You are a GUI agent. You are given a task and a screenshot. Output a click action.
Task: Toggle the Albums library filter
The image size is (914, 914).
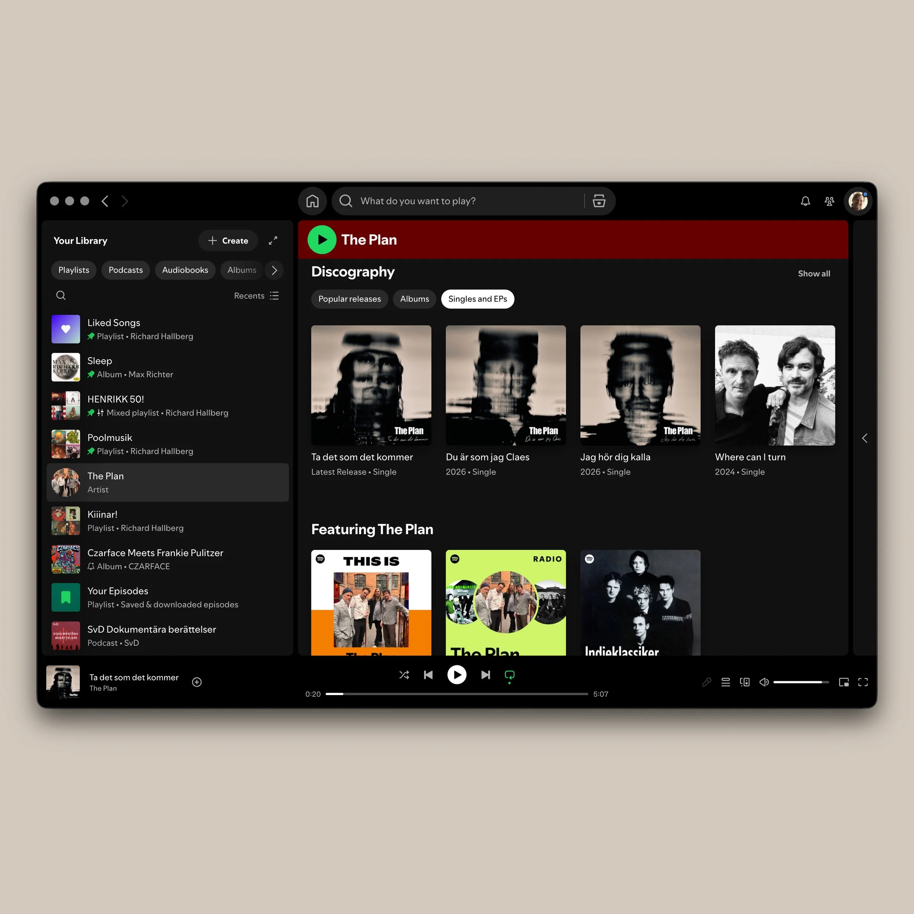pyautogui.click(x=241, y=270)
